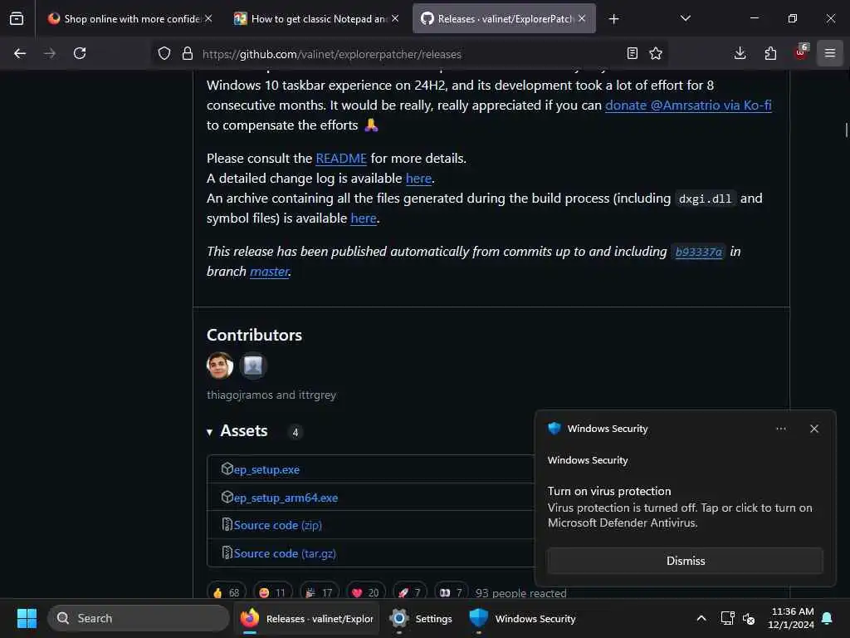This screenshot has width=850, height=638.
Task: Open the build archive here link
Action: click(x=364, y=218)
